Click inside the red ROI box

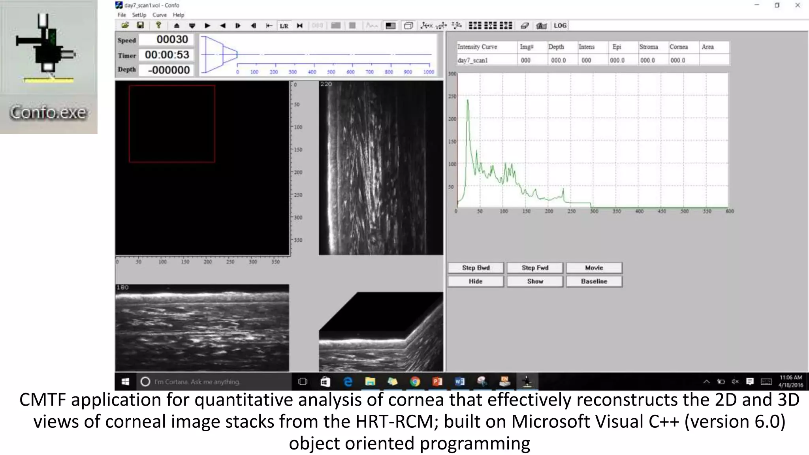pyautogui.click(x=172, y=124)
